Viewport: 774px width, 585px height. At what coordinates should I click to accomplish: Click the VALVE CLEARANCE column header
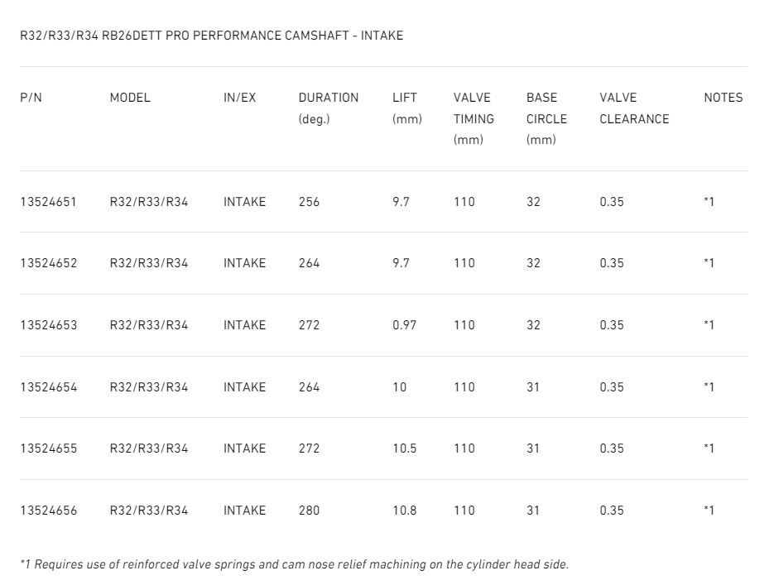click(x=634, y=108)
